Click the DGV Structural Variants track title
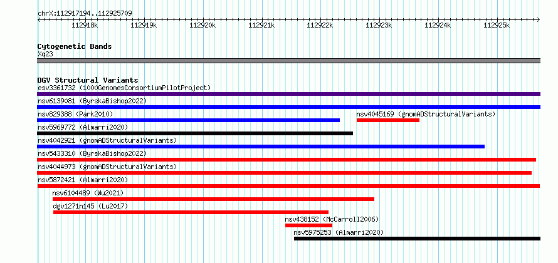Screen dimensions: 558x263 tap(88, 80)
